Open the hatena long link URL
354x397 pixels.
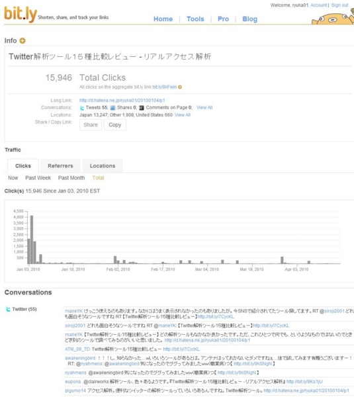(122, 101)
